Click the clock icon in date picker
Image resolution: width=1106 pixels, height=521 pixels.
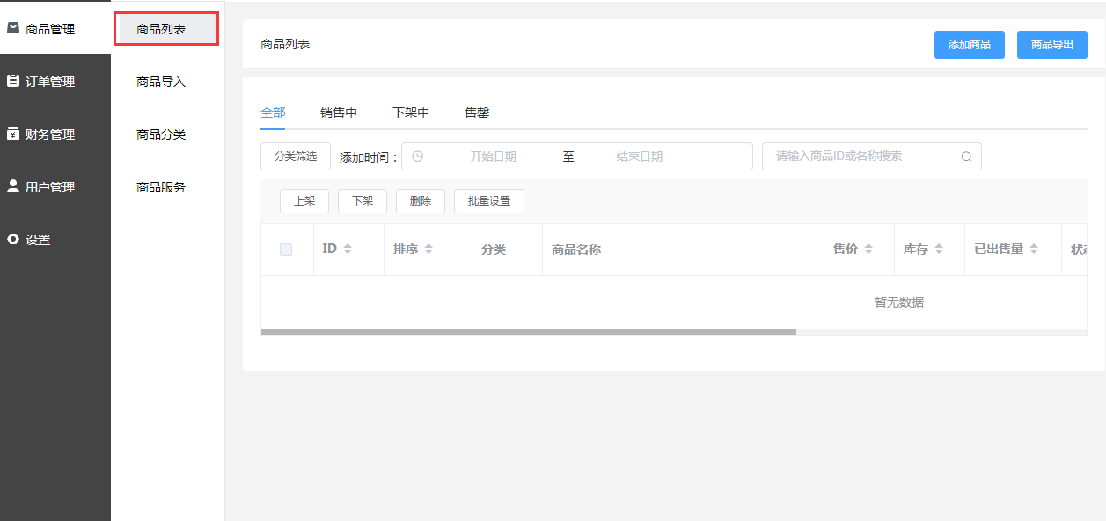tap(418, 156)
